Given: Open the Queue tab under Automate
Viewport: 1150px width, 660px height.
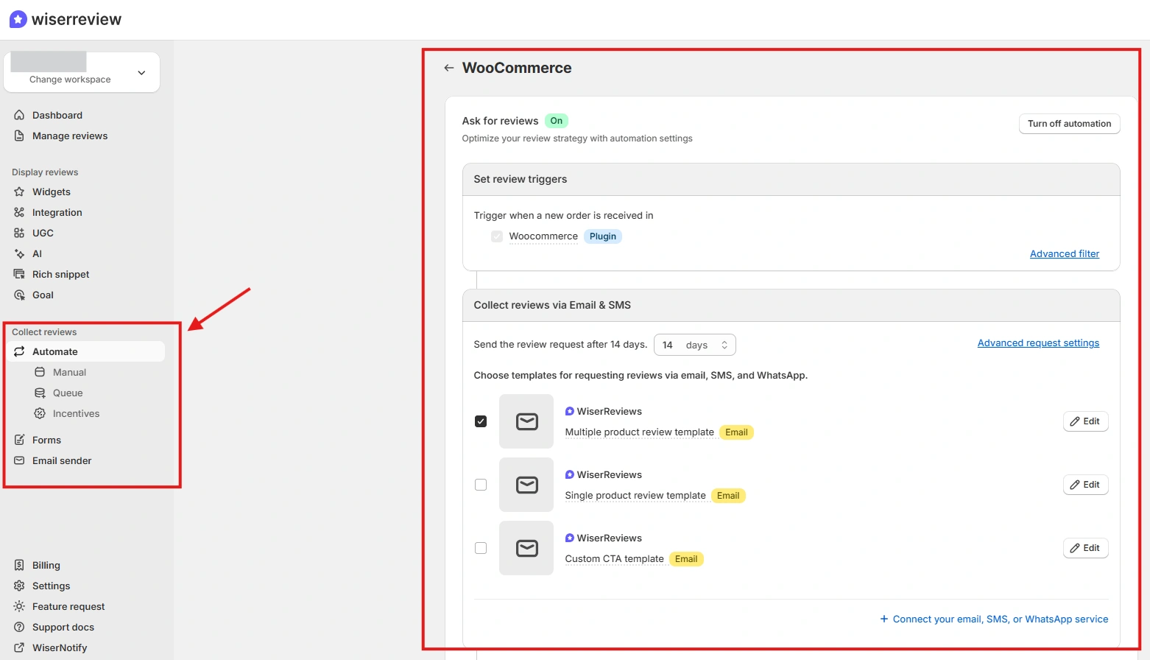Looking at the screenshot, I should (68, 393).
